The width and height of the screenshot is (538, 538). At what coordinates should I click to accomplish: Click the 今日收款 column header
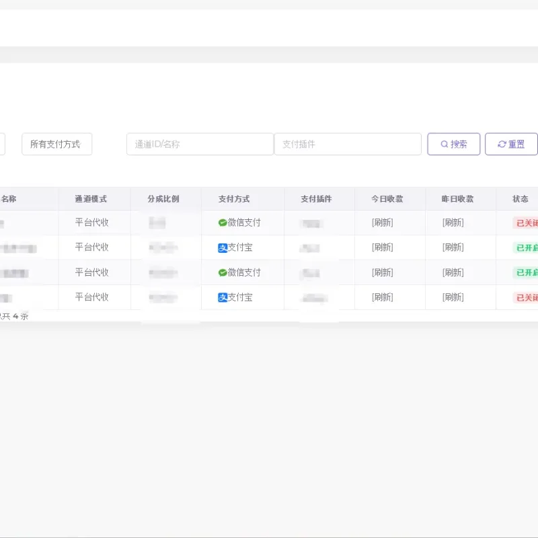click(387, 199)
